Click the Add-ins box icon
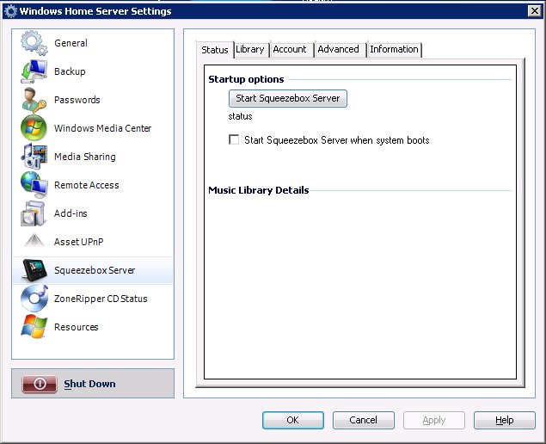Image resolution: width=546 pixels, height=444 pixels. pos(33,213)
